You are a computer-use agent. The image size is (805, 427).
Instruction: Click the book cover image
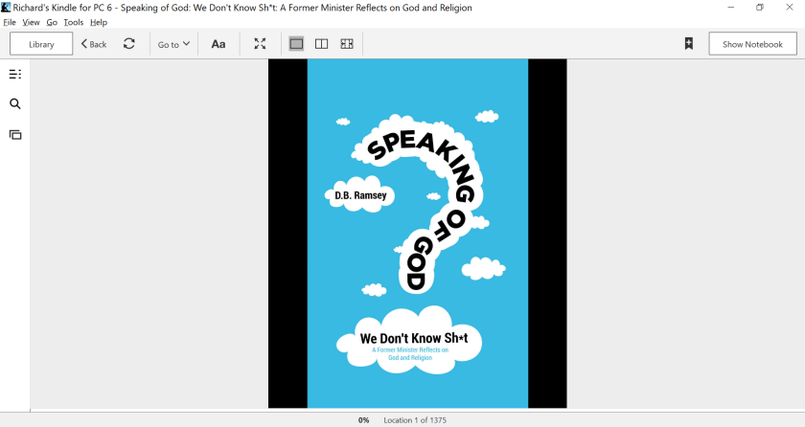pyautogui.click(x=417, y=234)
